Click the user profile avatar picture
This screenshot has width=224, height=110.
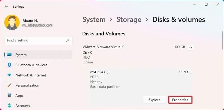tap(11, 22)
